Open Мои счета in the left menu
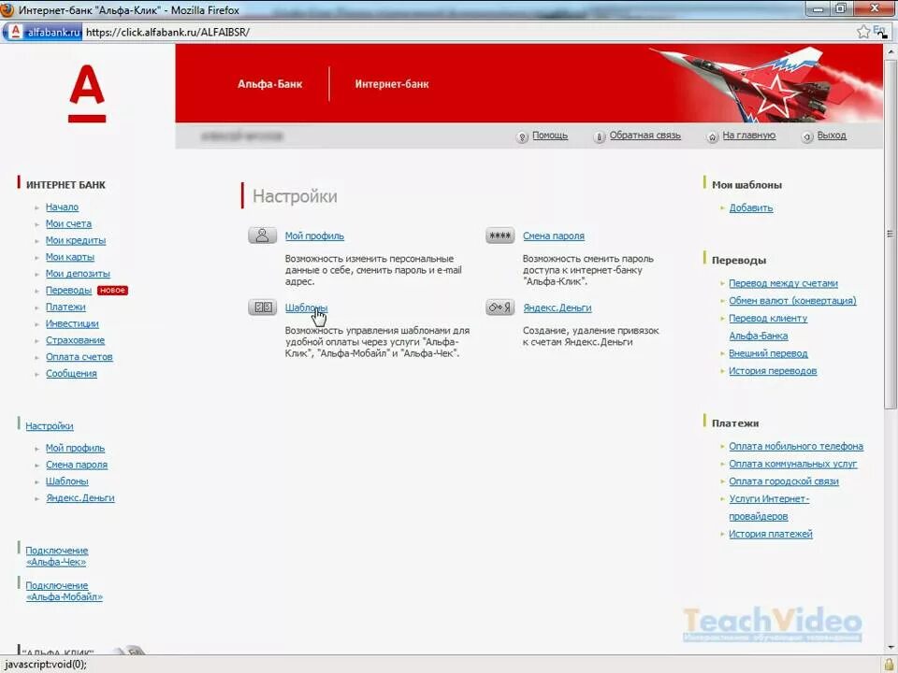The height and width of the screenshot is (673, 898). click(68, 223)
